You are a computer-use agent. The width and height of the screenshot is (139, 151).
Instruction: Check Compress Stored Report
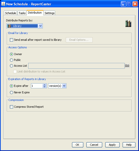(12, 107)
